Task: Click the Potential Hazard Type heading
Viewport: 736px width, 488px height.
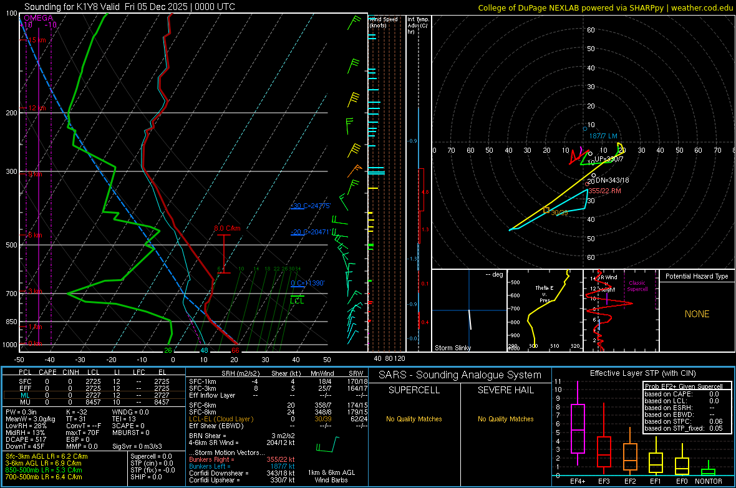Action: pyautogui.click(x=697, y=276)
